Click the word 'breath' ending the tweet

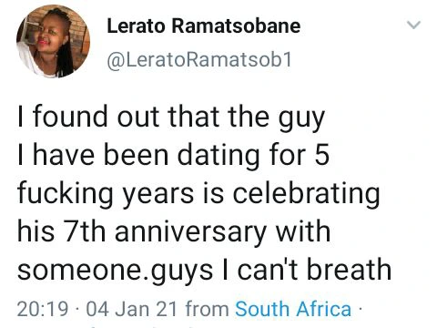[350, 270]
